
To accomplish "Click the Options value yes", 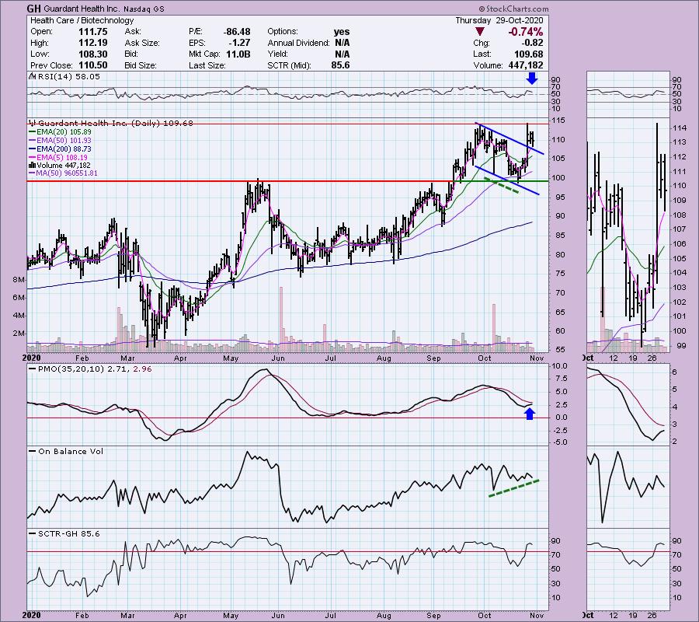I will [x=342, y=32].
